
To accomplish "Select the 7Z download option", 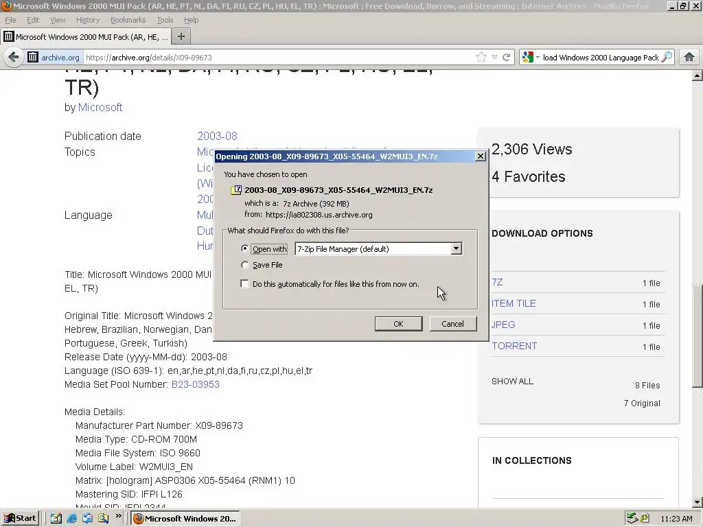I will point(497,282).
